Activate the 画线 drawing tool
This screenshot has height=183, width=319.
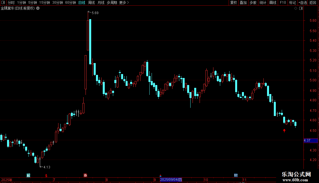pos(273,3)
